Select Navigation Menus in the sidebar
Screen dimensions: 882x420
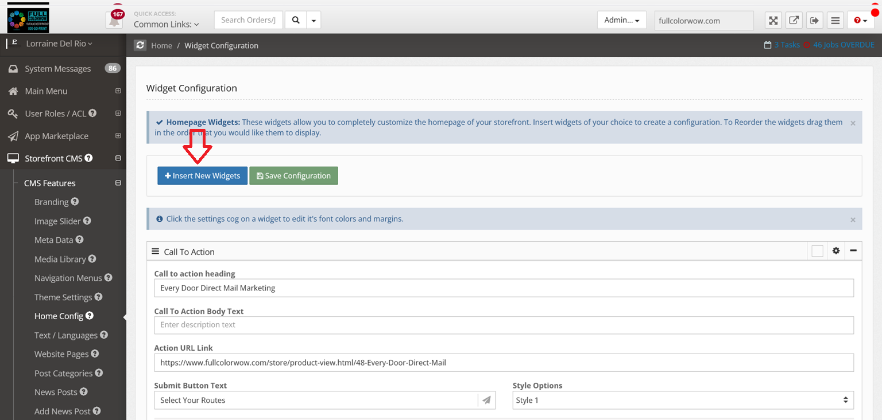[68, 278]
